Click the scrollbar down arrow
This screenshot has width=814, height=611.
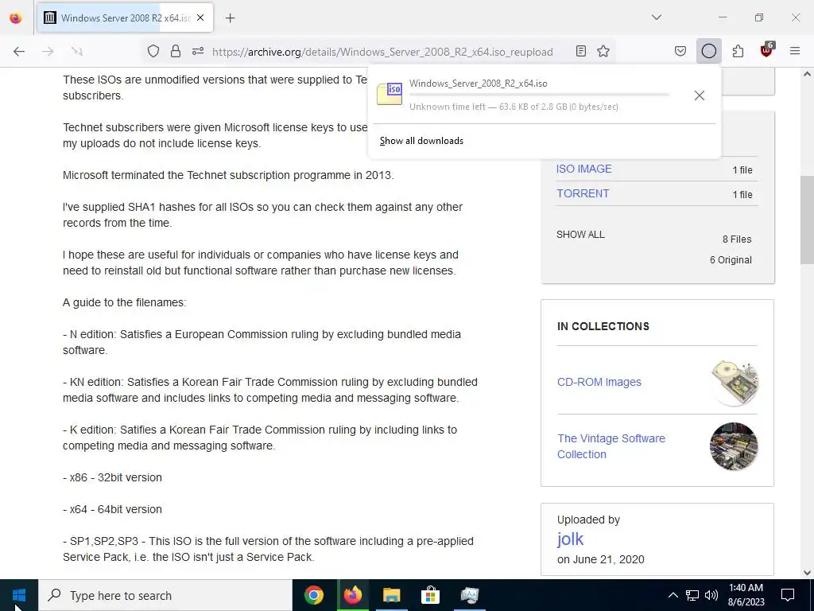[x=807, y=573]
